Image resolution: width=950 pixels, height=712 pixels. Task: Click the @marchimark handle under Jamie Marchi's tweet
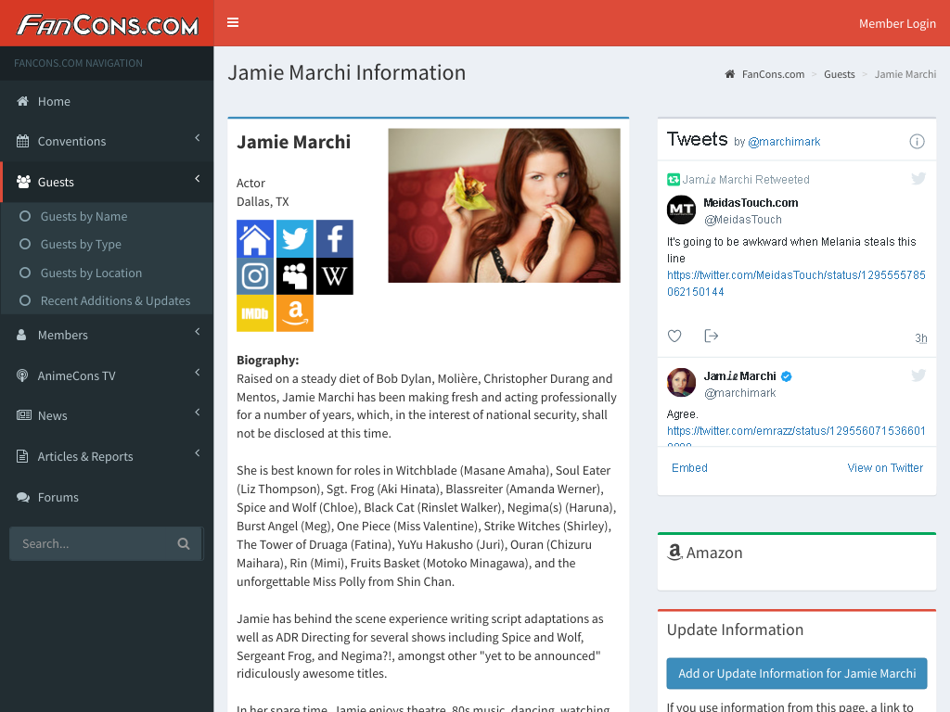[x=739, y=393]
